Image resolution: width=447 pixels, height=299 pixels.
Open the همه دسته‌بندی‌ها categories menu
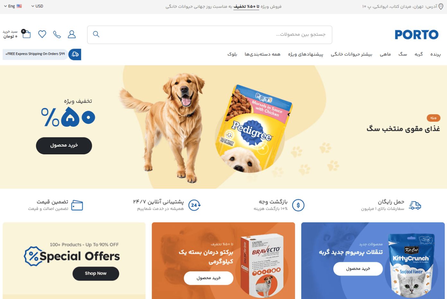coord(262,54)
